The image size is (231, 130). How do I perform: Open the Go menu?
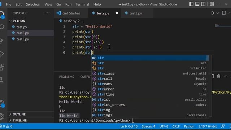click(x=58, y=4)
